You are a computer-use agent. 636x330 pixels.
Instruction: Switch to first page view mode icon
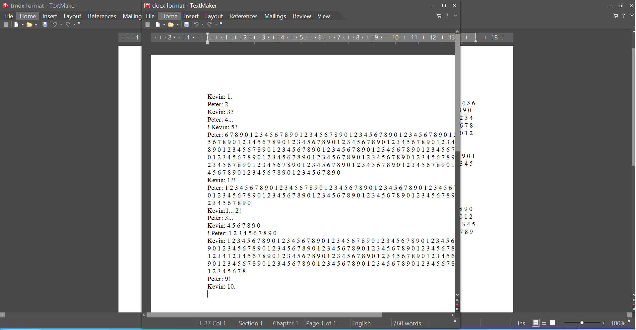point(536,323)
